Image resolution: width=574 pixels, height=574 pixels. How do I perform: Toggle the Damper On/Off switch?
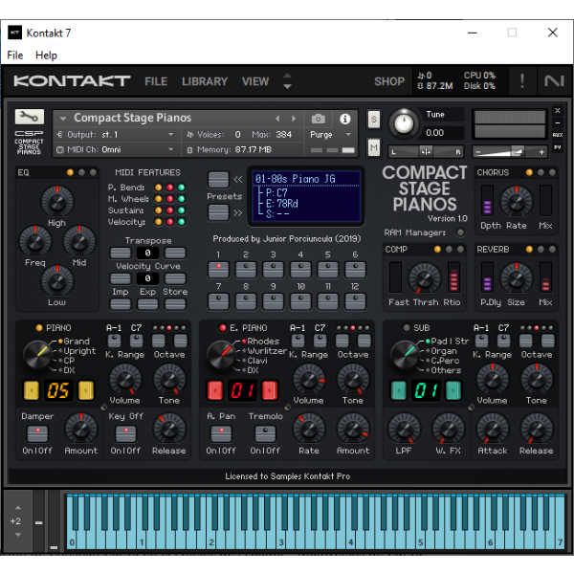[x=37, y=433]
